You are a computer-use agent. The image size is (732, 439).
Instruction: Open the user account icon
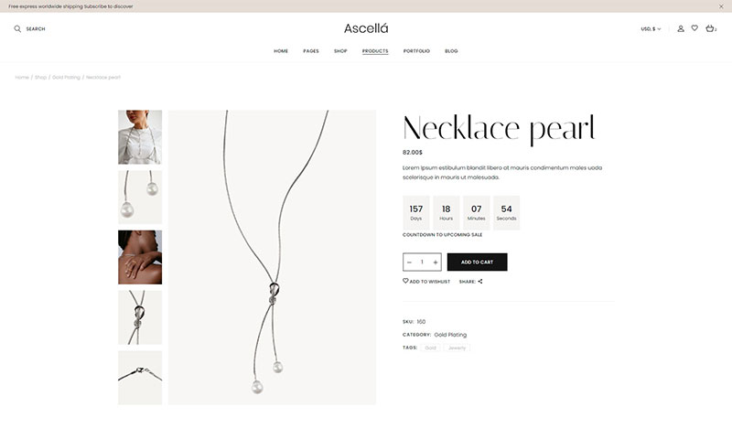pyautogui.click(x=681, y=29)
